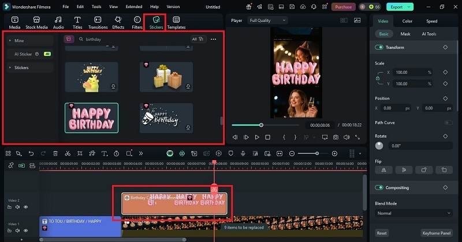The height and width of the screenshot is (242, 462).
Task: Open the Blend Mode Normal dropdown
Action: (413, 213)
